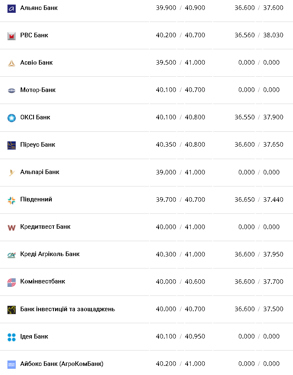This screenshot has width=293, height=375.
Task: Open Айбокс Банк (АгроКомБанк) link
Action: pyautogui.click(x=62, y=364)
